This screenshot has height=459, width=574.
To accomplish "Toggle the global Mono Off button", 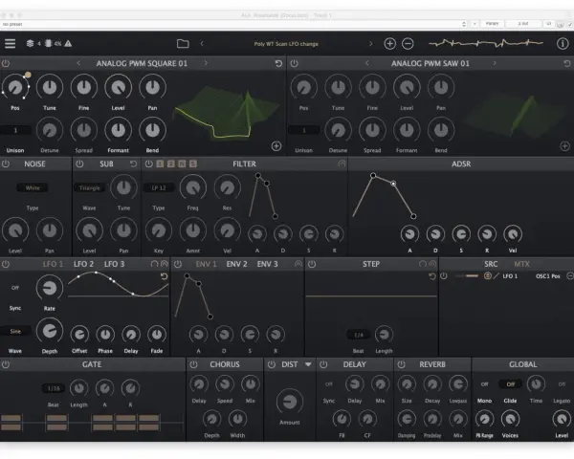I will [484, 384].
